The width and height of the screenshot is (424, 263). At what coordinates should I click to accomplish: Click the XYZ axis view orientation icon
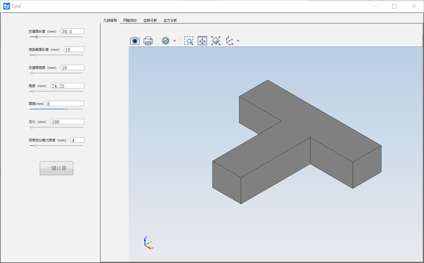[229, 41]
